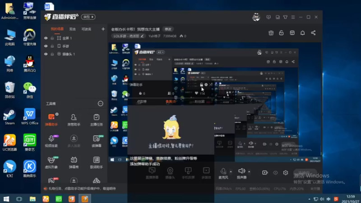Open streaming settings gear icon
This screenshot has height=203, width=361.
pos(286,173)
